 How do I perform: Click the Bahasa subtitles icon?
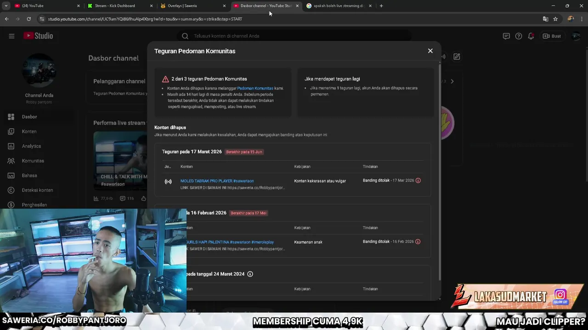coord(11,176)
